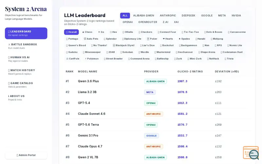This screenshot has height=164, width=262.
Task: Open Match History in sidebar
Action: 26,72
